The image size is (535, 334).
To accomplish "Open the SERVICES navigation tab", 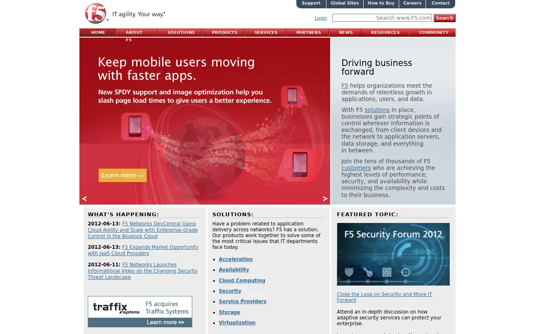I will coord(266,33).
